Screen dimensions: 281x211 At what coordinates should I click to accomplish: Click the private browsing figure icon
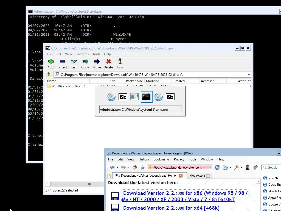248,167
